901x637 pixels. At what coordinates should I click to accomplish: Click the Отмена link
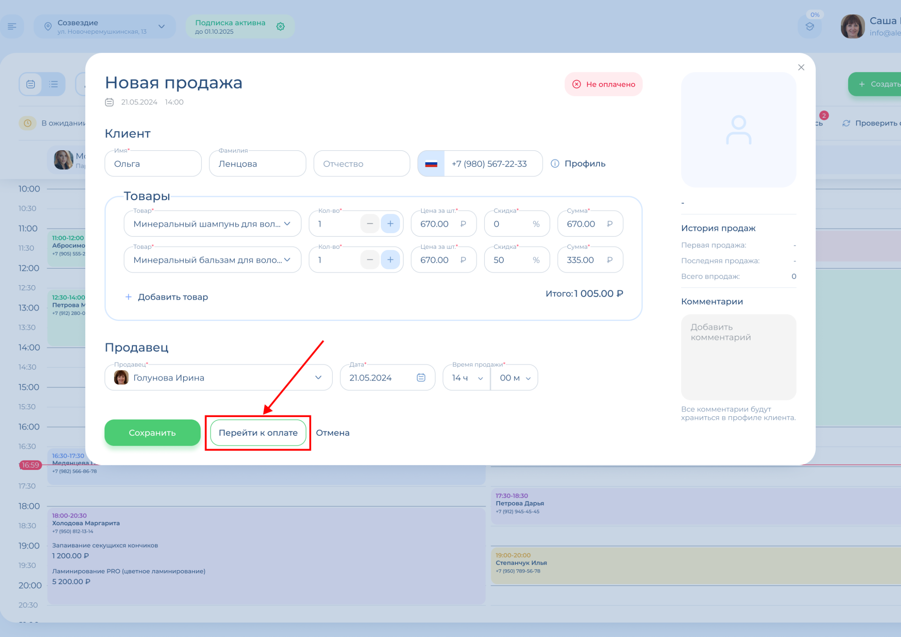coord(332,433)
